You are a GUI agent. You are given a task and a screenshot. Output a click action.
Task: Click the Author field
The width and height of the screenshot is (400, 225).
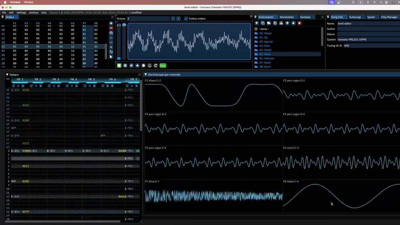pyautogui.click(x=368, y=29)
